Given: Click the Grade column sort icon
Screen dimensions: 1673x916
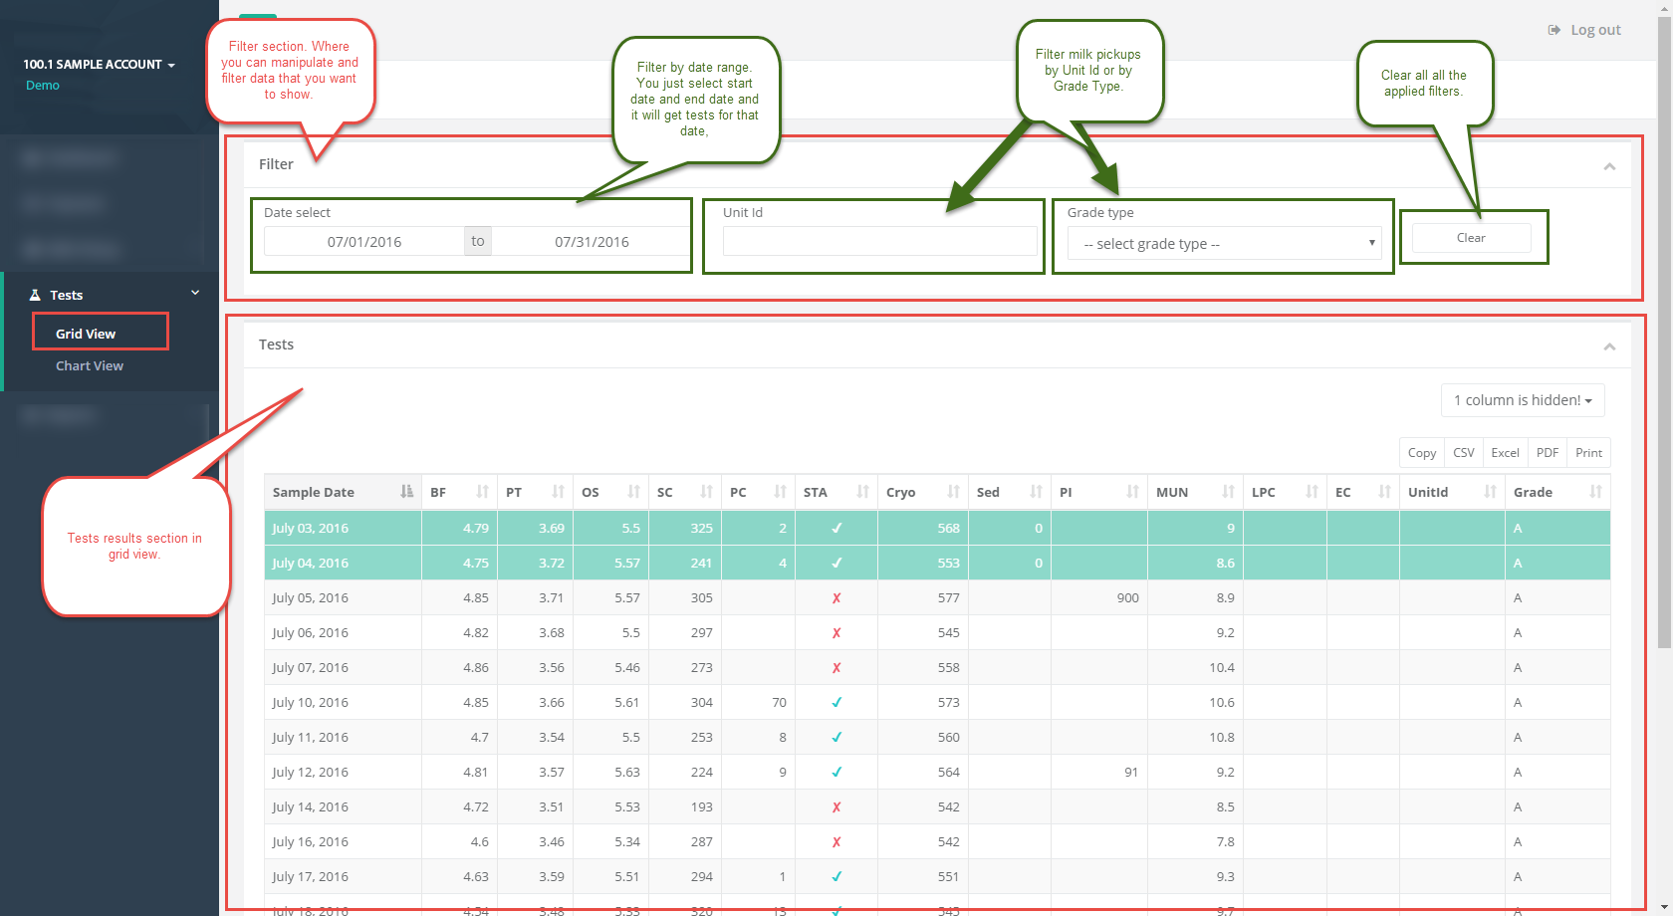Looking at the screenshot, I should [x=1595, y=492].
